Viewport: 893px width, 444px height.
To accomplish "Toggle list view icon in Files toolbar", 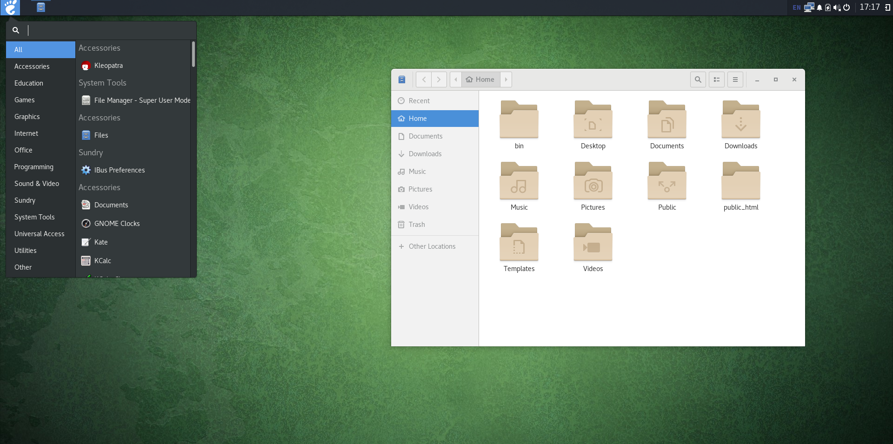I will point(716,80).
